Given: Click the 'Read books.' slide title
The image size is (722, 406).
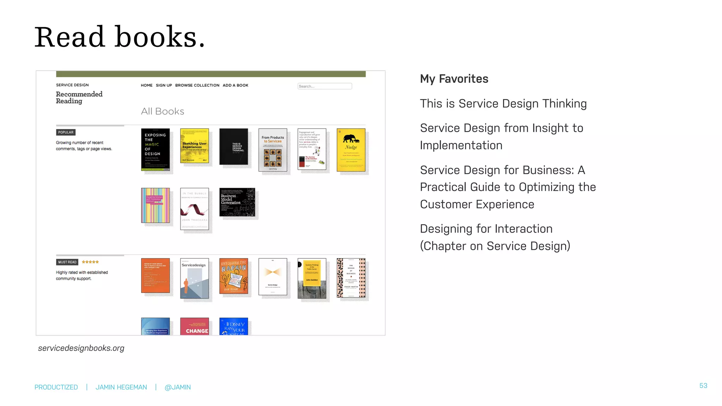Looking at the screenshot, I should point(120,37).
